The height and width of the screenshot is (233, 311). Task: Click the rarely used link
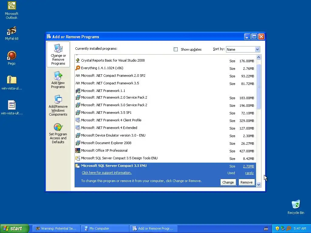250,173
